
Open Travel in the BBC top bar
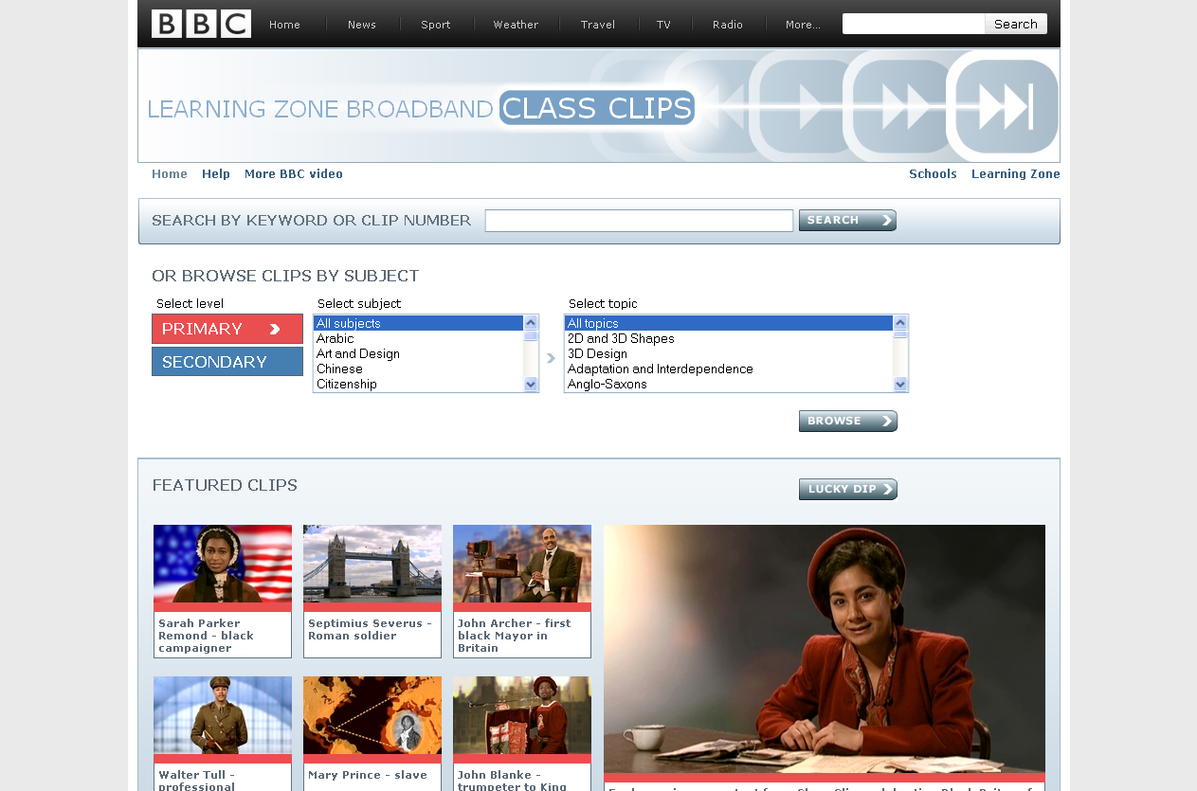pos(598,25)
